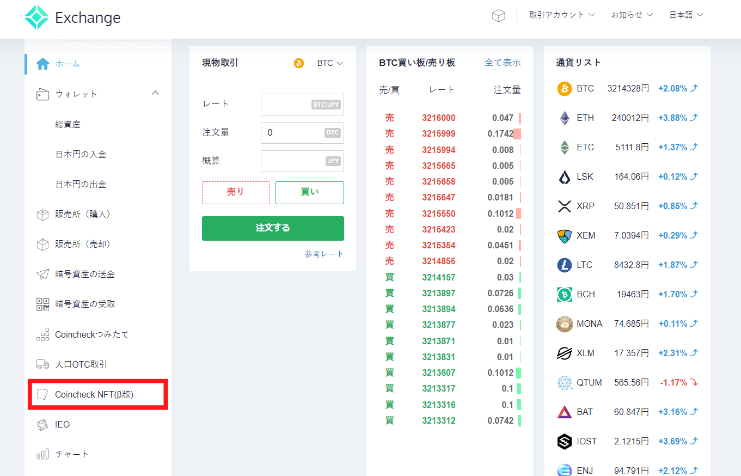Click the QTUM coin icon in 通貨リスト

[565, 382]
